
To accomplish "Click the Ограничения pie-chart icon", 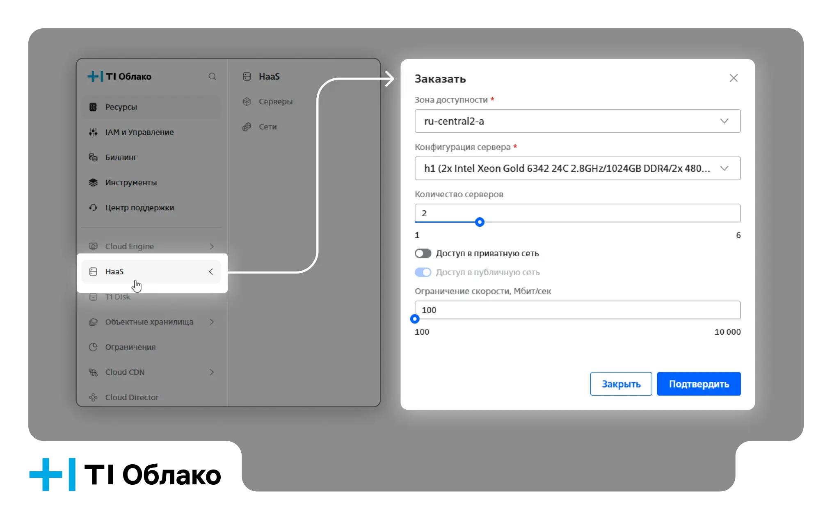I will (x=93, y=347).
